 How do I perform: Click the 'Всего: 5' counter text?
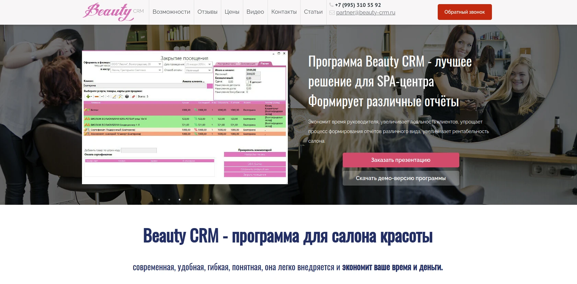click(143, 96)
